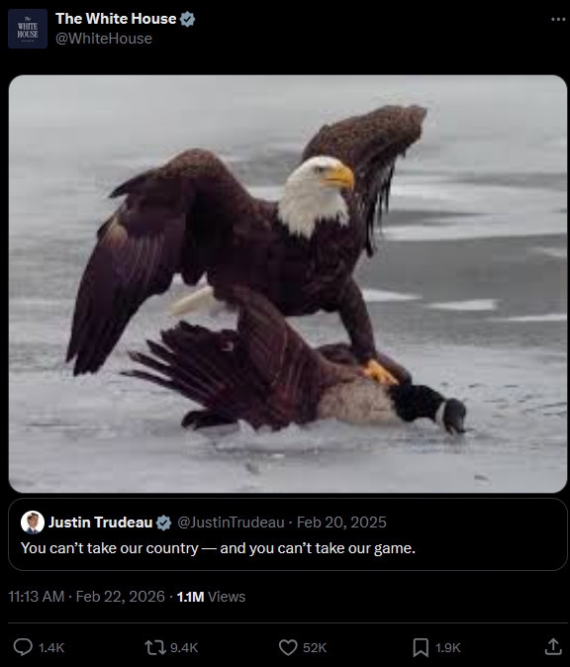The height and width of the screenshot is (667, 570).
Task: Click the White House verified badge
Action: 187,19
